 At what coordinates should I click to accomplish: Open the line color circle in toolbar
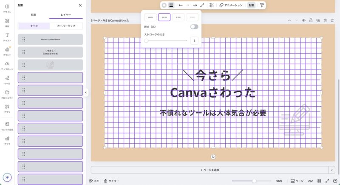[x=164, y=5]
